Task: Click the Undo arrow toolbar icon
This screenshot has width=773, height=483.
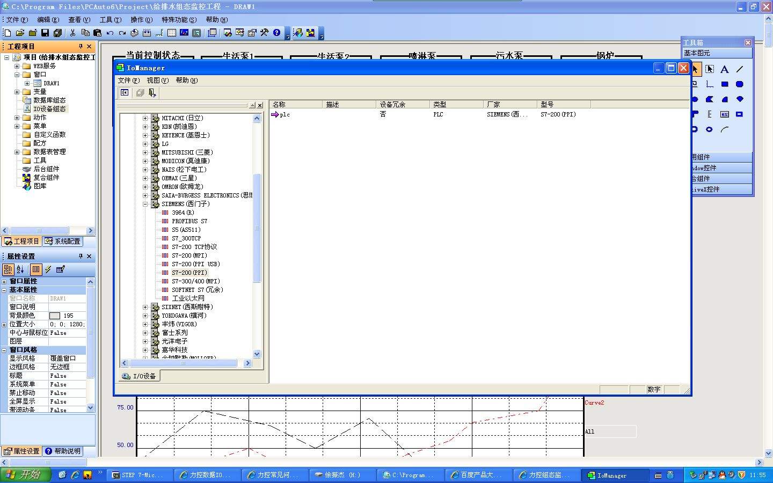Action: 110,33
